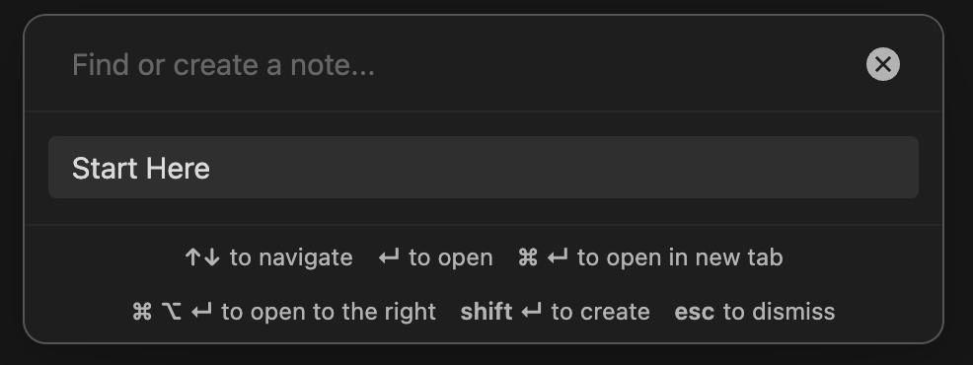This screenshot has height=365, width=973.
Task: Click the bold "shift" key label
Action: 486,312
